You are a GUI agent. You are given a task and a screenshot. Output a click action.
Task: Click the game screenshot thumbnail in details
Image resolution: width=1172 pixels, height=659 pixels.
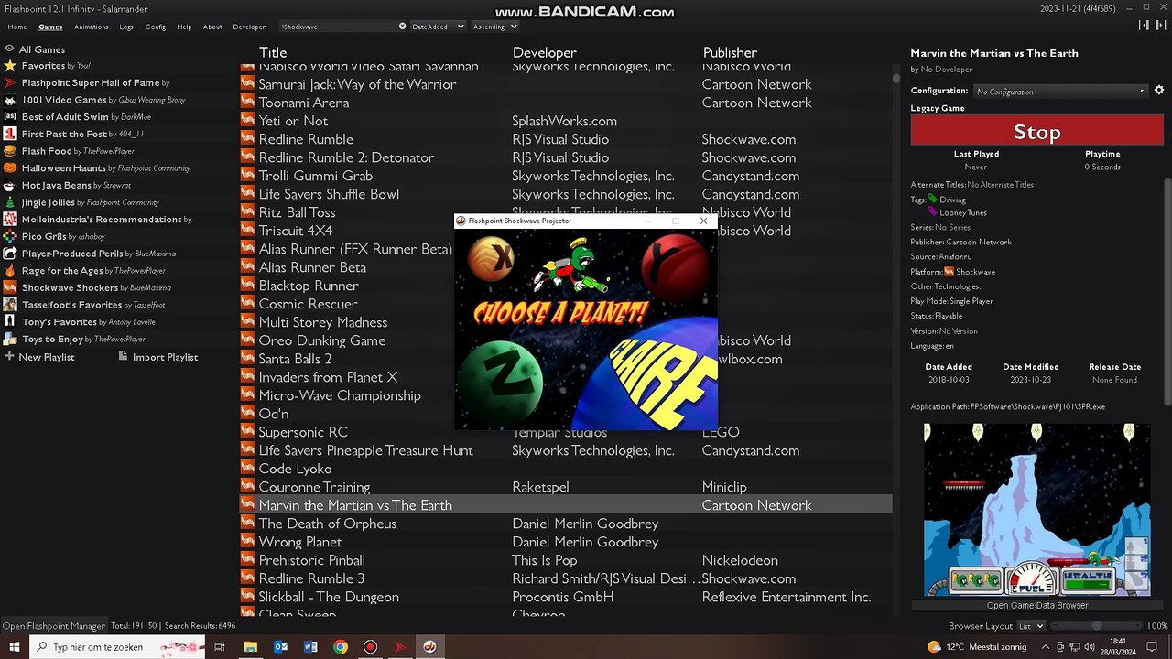[1037, 509]
